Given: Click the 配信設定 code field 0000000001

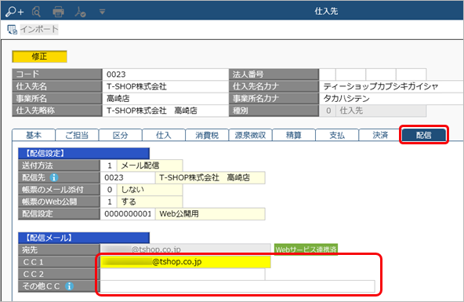Looking at the screenshot, I should tap(128, 214).
